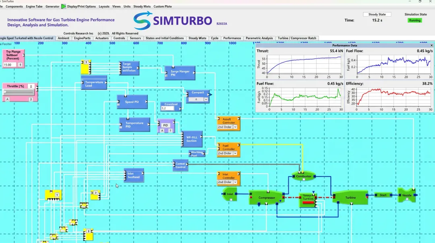
Task: Select the purple PID block
Action: tap(166, 127)
